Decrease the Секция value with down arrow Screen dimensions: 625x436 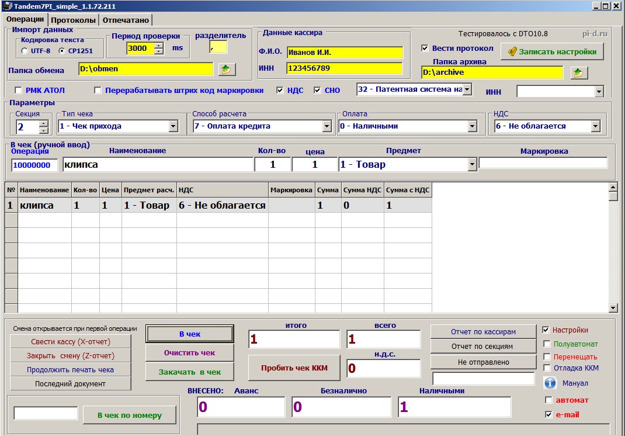tap(43, 130)
